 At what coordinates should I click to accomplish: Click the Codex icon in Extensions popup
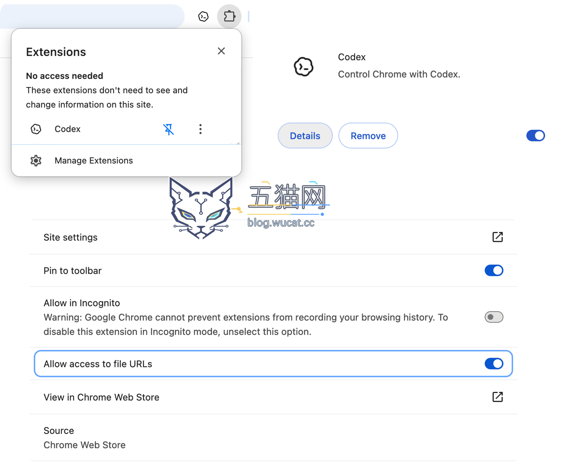(x=36, y=129)
